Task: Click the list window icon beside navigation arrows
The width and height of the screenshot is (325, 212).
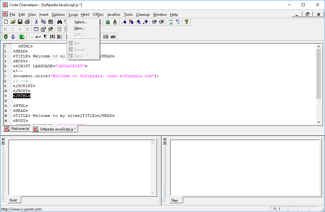Action: 36,29
